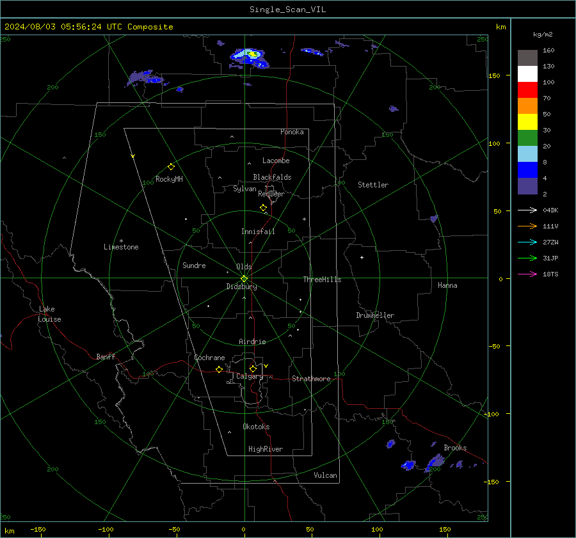The width and height of the screenshot is (576, 538).
Task: Click the gray legend swatch below 160
Action: tap(527, 58)
